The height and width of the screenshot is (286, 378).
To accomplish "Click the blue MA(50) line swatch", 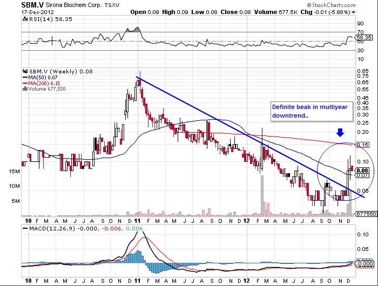I will 25,78.
